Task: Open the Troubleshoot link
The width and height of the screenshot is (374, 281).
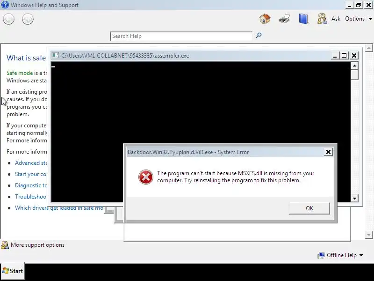Action: pos(31,197)
